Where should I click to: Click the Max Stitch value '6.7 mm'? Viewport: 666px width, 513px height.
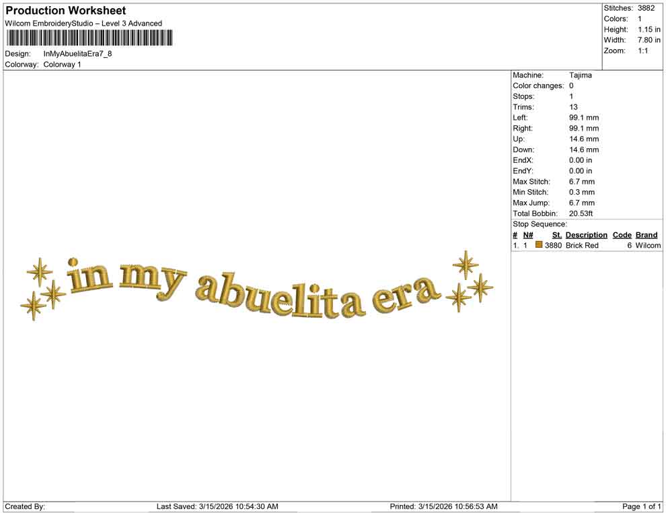(582, 182)
